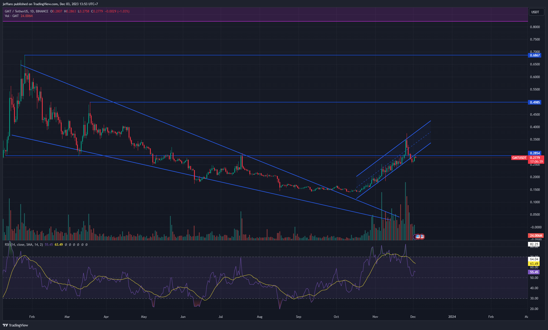Click the 0.5500 price scale label
The width and height of the screenshot is (548, 330).
click(x=535, y=89)
